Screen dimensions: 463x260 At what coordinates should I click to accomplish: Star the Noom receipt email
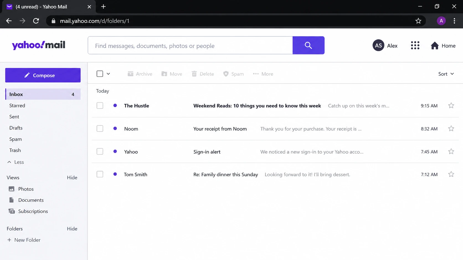pos(451,128)
